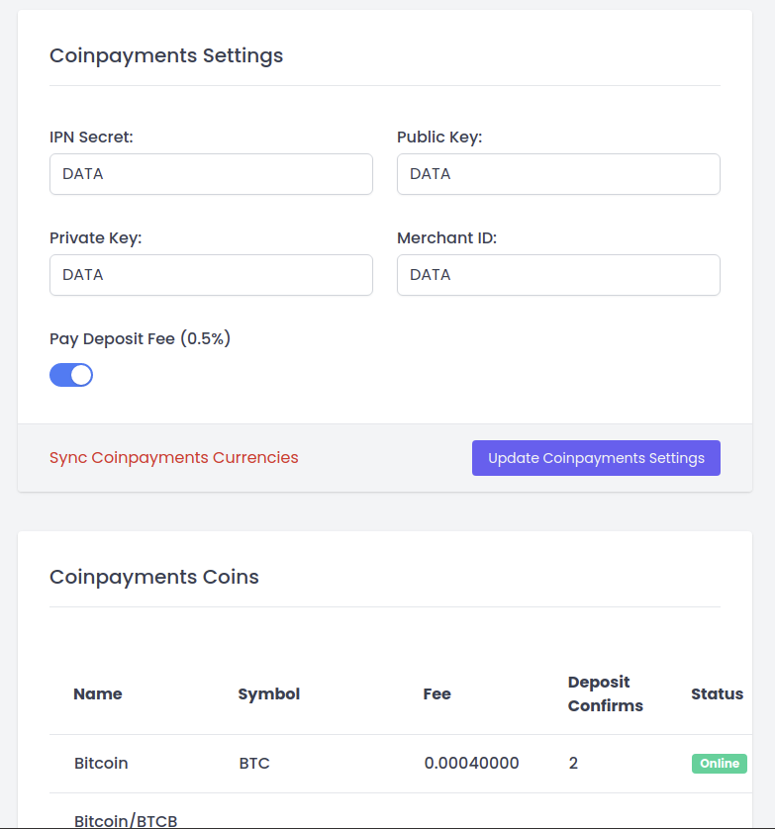Click the IPN Secret label
Image resolution: width=775 pixels, height=829 pixels.
click(x=91, y=138)
